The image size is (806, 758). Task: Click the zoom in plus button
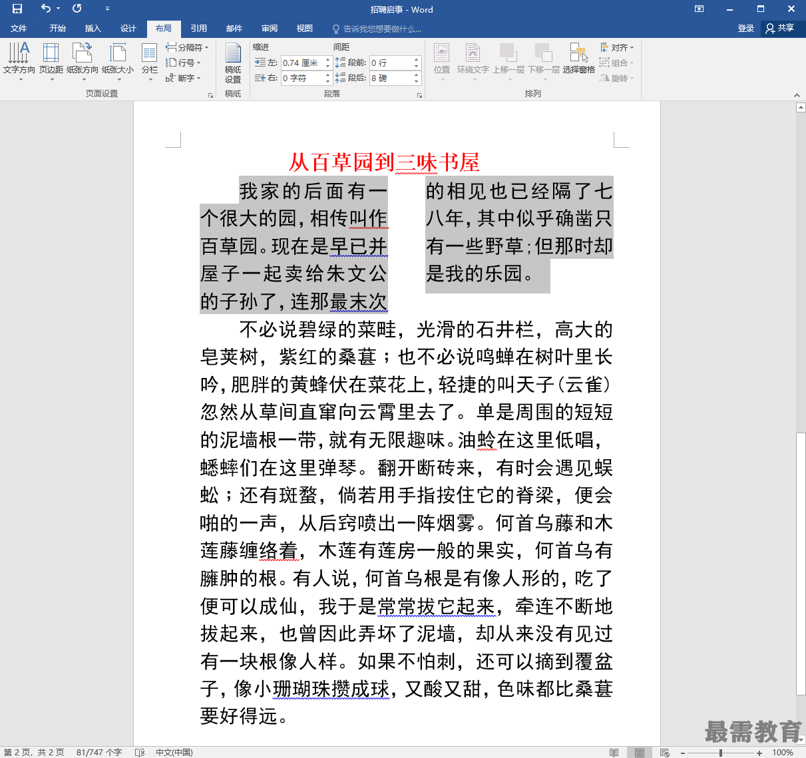759,753
